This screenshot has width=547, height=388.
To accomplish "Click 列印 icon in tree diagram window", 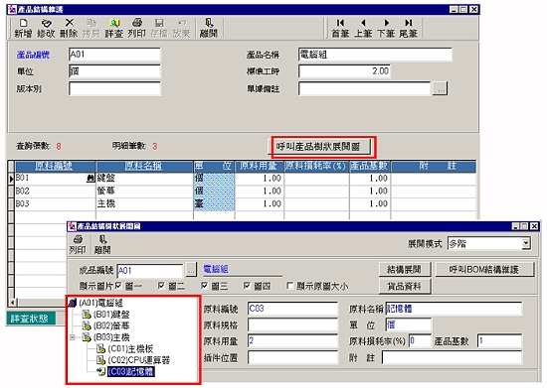I will [x=78, y=244].
